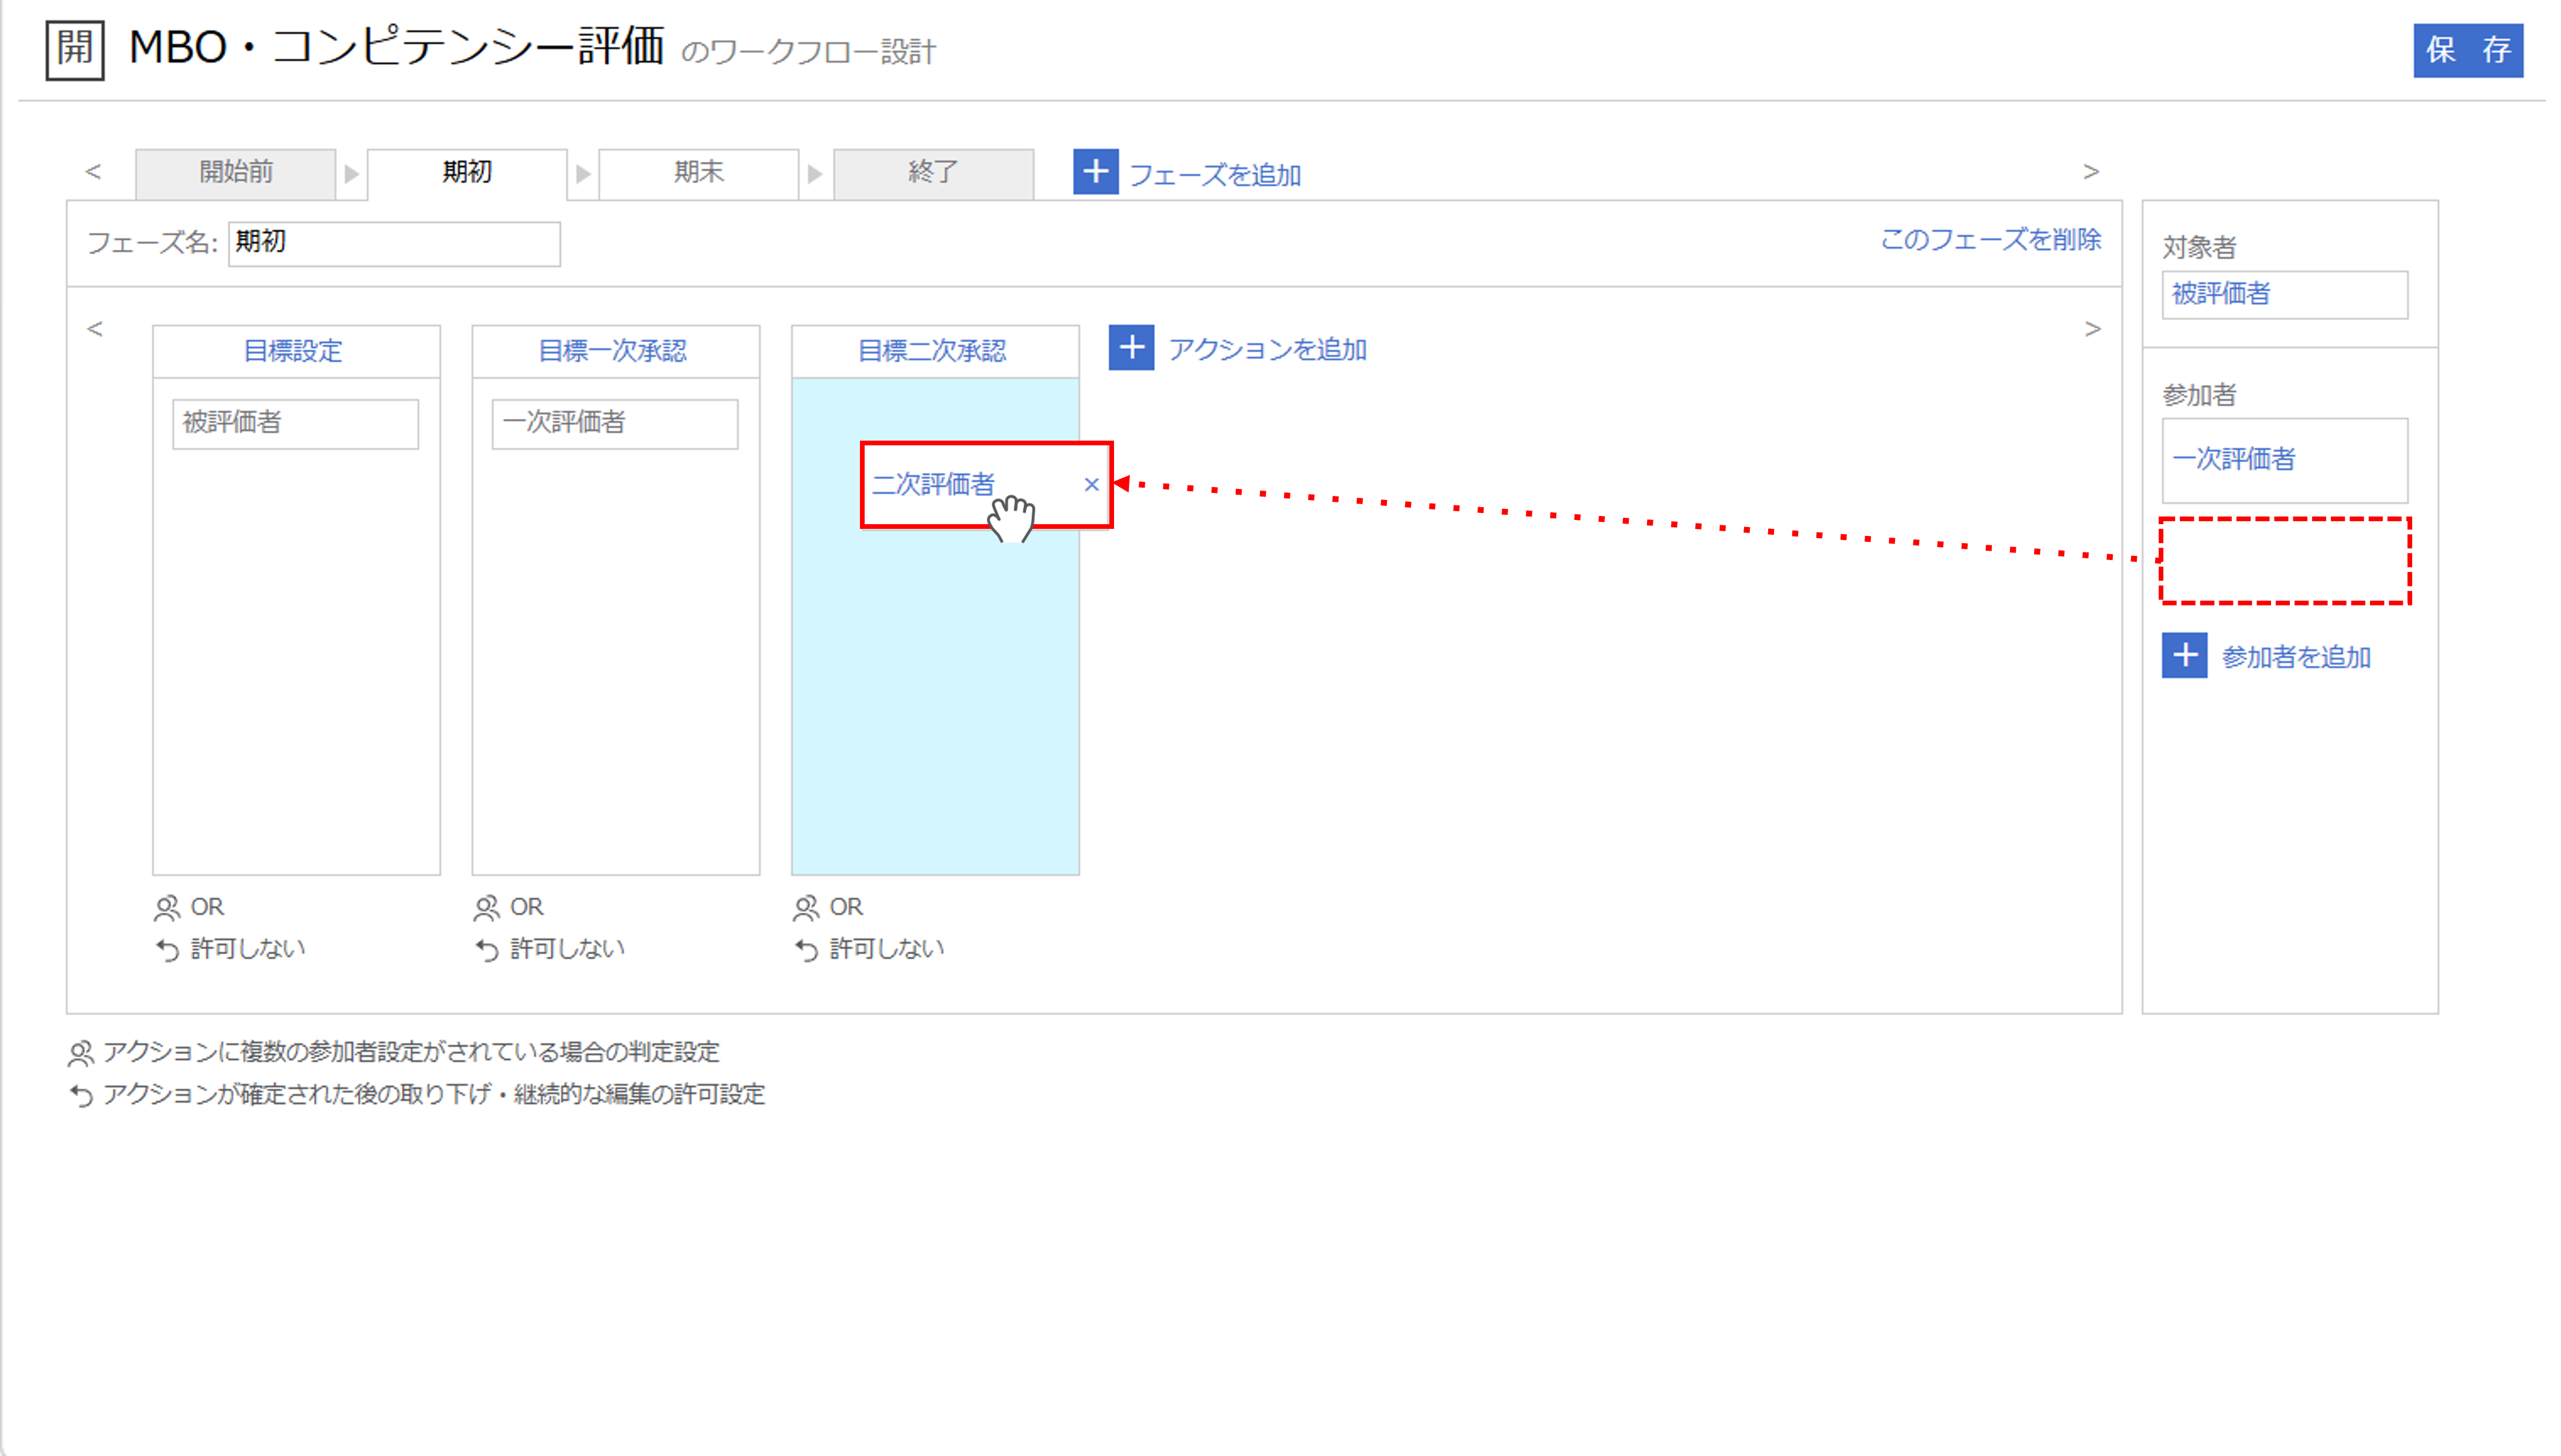This screenshot has height=1456, width=2561.
Task: Open the 目標二次承認 action header
Action: [935, 351]
